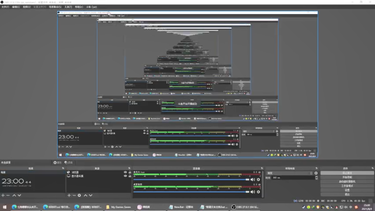This screenshot has width=375, height=211.
Task: Open the 斗鱼 Cast menu
Action: [x=91, y=7]
